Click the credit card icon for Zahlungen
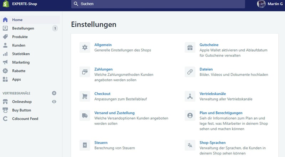Image resolution: width=285 pixels, height=157 pixels. point(85,72)
